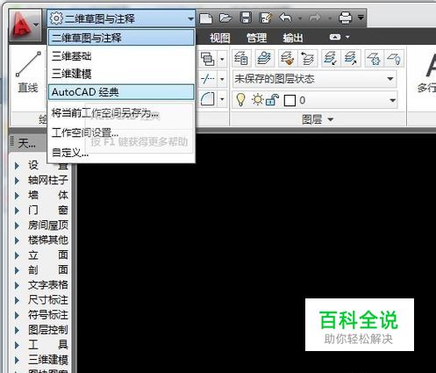Click the fillet corner icon

[x=208, y=99]
